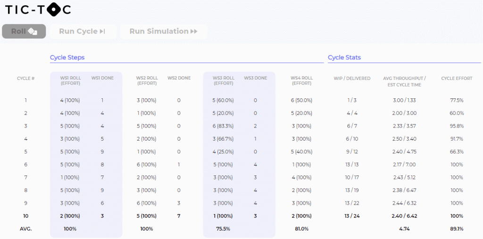Image resolution: width=483 pixels, height=239 pixels.
Task: Click the WS3 ROLL (EFFORT) column header
Action: (224, 80)
